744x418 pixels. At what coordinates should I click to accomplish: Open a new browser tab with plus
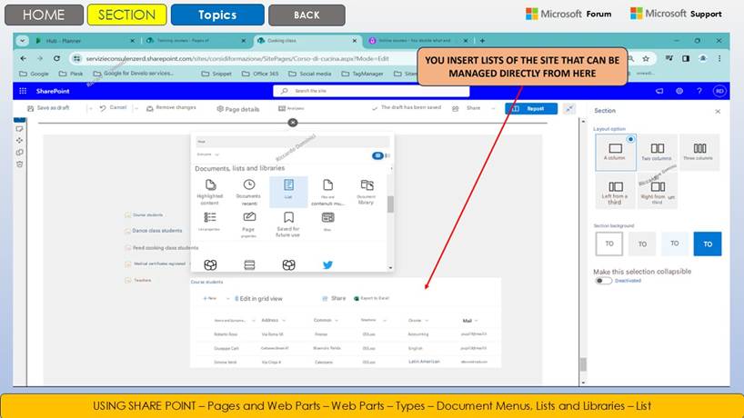pos(482,41)
